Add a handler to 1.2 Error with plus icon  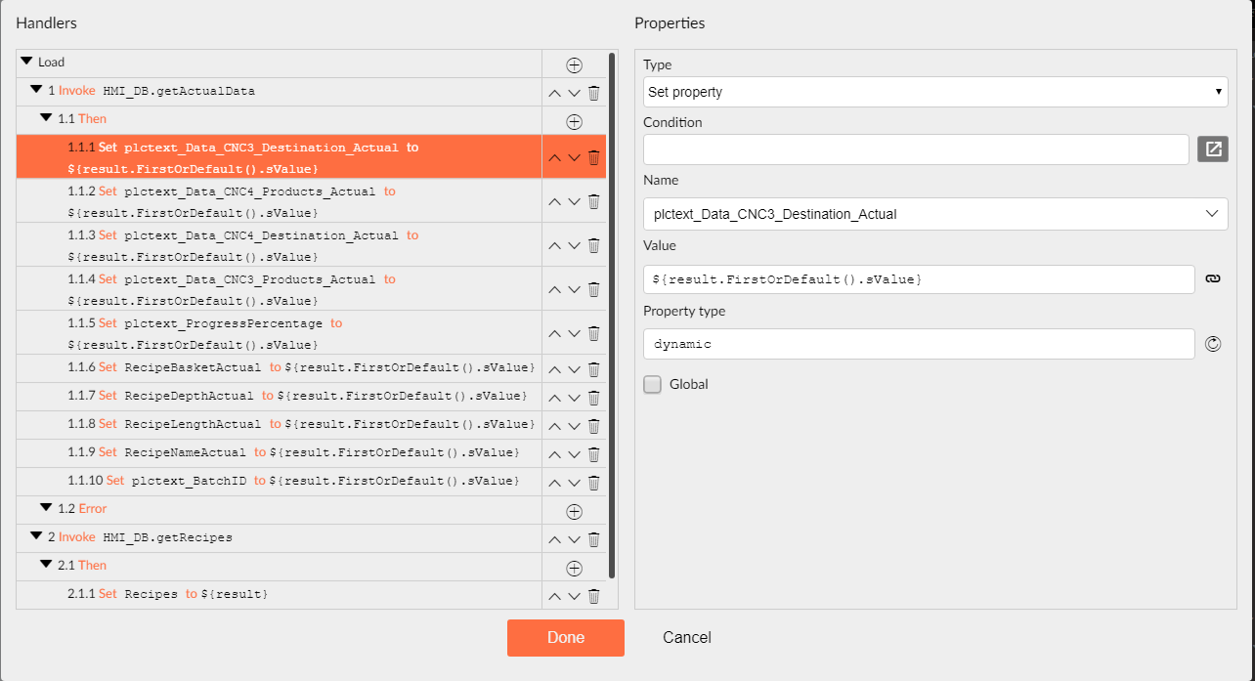574,510
